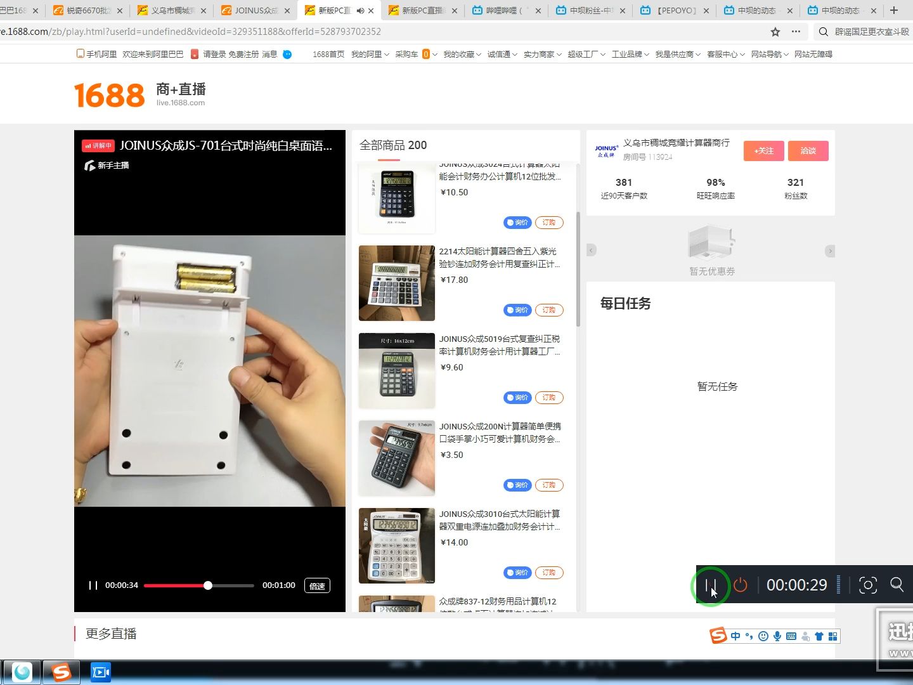Take a screenshot with the recorder camera icon
Viewport: 913px width, 685px height.
click(868, 585)
